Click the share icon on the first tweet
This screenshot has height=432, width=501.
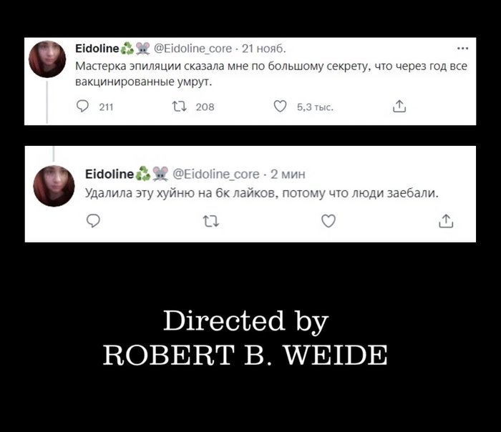point(399,107)
